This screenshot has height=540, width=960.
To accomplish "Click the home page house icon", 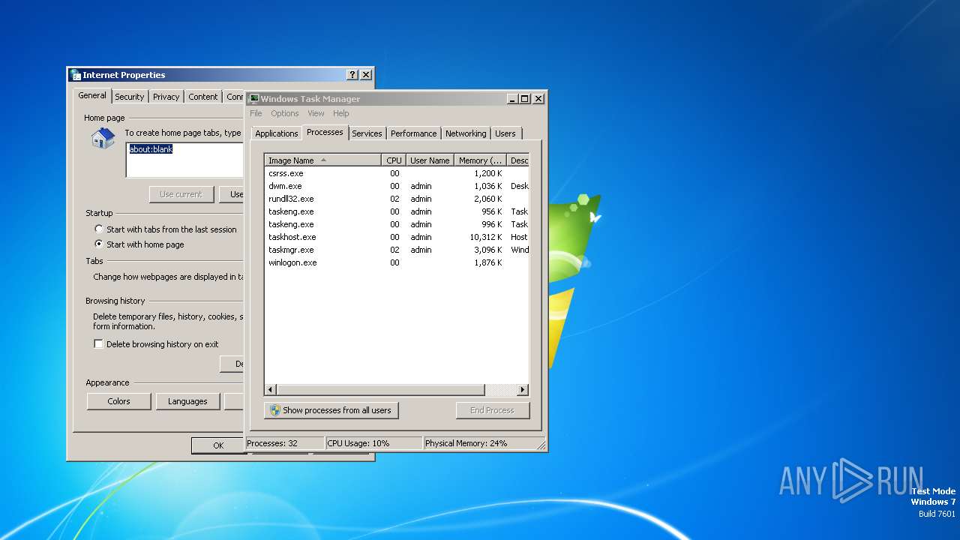I will coord(103,138).
